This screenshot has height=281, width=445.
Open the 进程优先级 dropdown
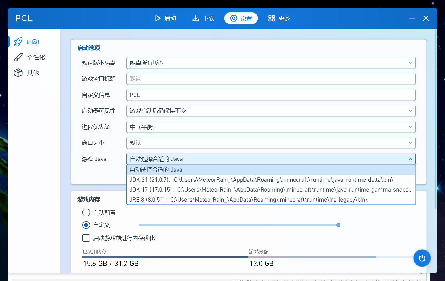coord(271,127)
